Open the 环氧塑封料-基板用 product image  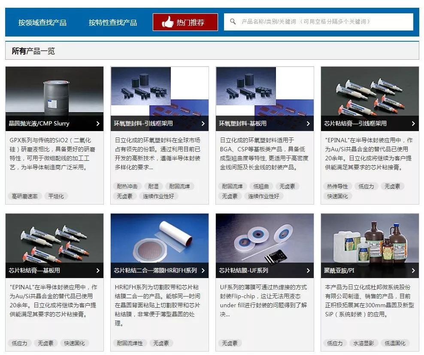(x=265, y=92)
